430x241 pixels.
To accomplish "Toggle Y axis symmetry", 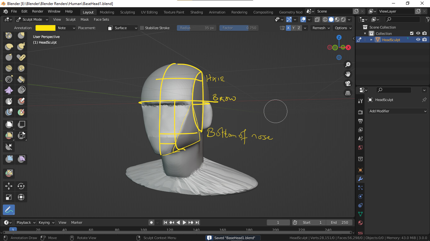I will (x=293, y=28).
